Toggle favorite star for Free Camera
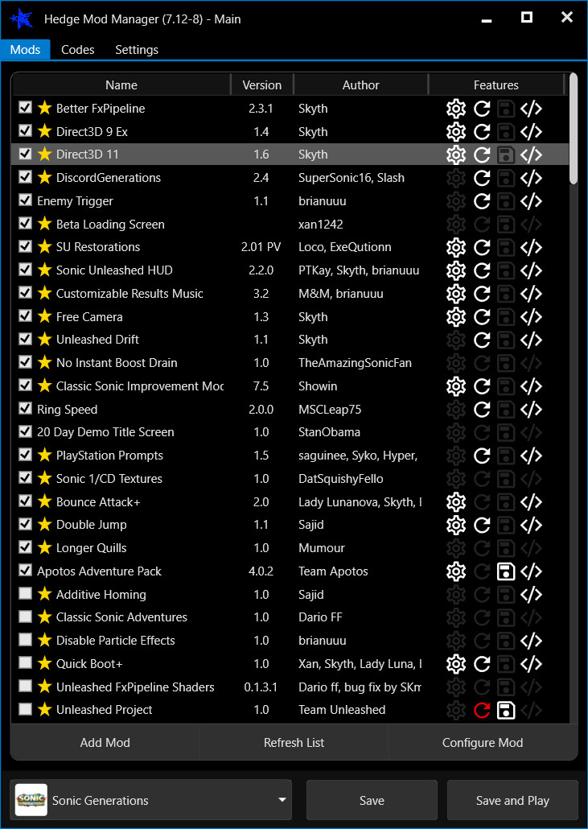The image size is (588, 829). point(45,317)
